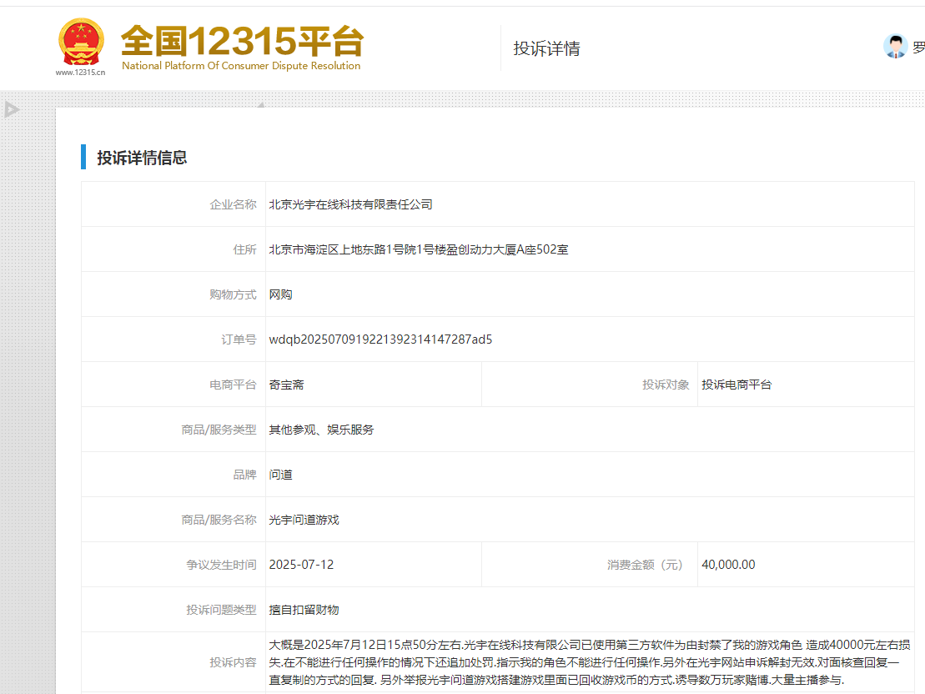925x694 pixels.
Task: Click the service name 光宇问道游戏
Action: coord(304,520)
